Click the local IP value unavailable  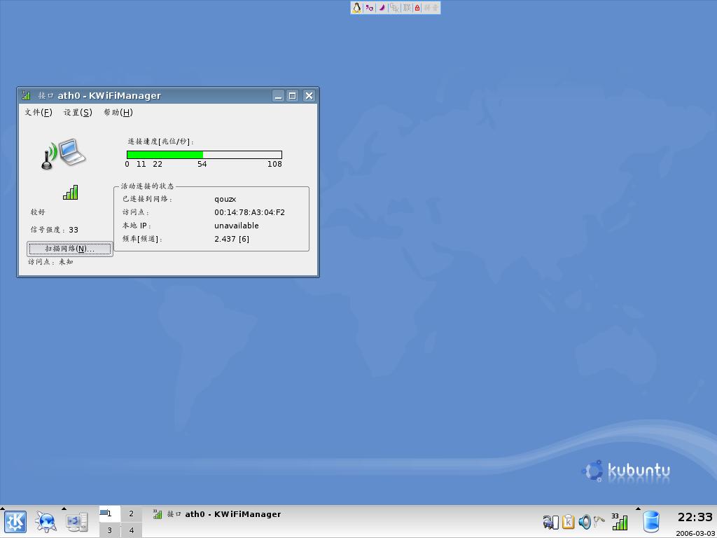click(237, 226)
